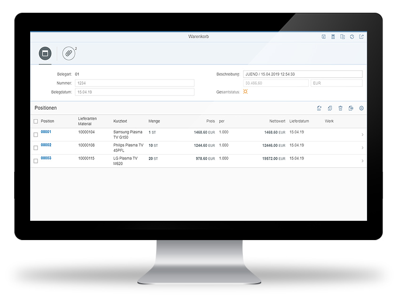This screenshot has height=306, width=400.
Task: Click the LG Plasma TV M620 text
Action: coord(125,161)
